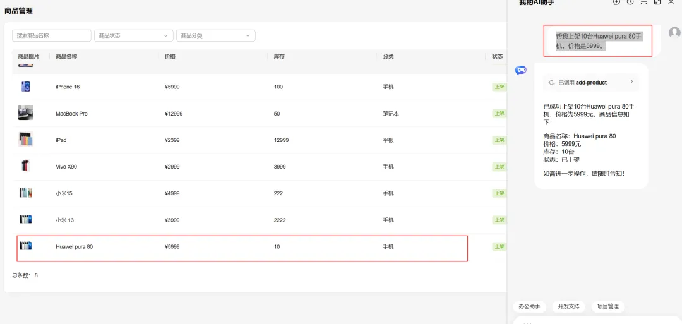
Task: Click the ¥3999 price for 小米 13
Action: [x=172, y=220]
